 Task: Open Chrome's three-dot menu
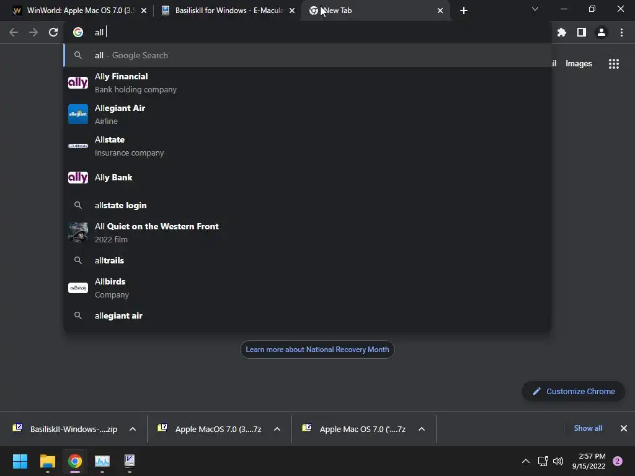621,32
